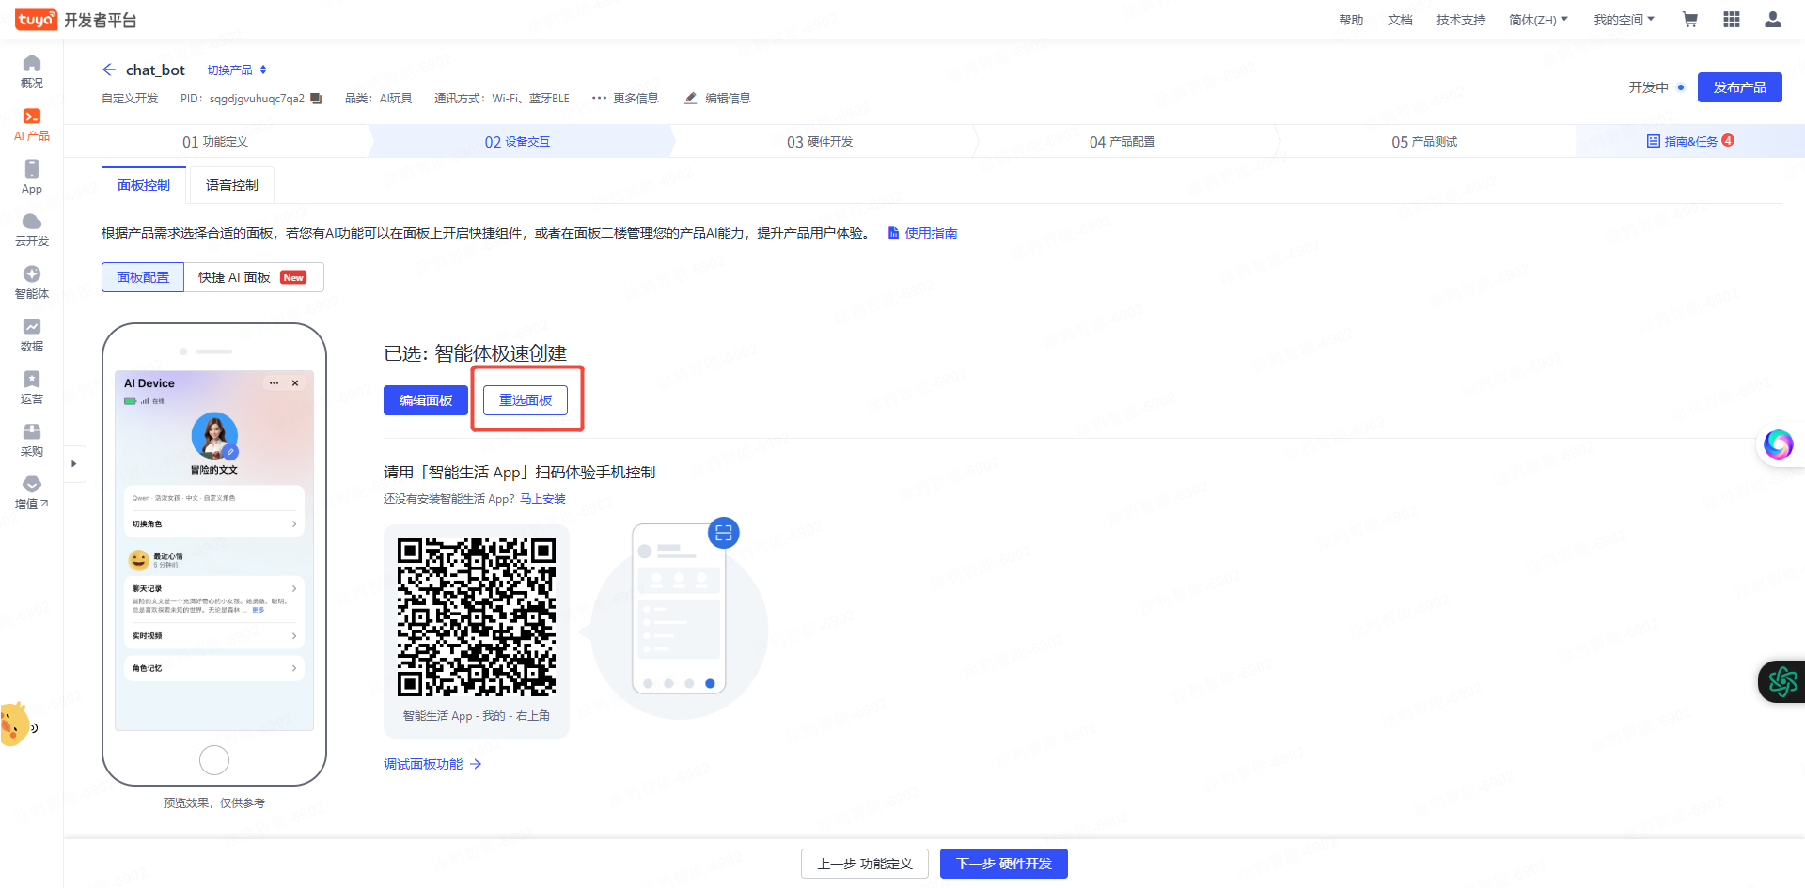1805x888 pixels.
Task: Open the 运营 operations sidebar item
Action: (32, 387)
